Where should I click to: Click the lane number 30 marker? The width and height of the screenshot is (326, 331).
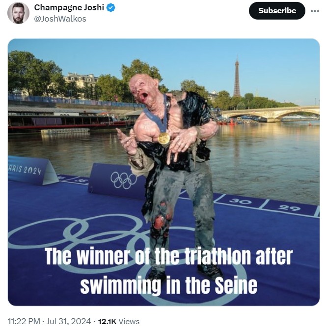tap(240, 201)
